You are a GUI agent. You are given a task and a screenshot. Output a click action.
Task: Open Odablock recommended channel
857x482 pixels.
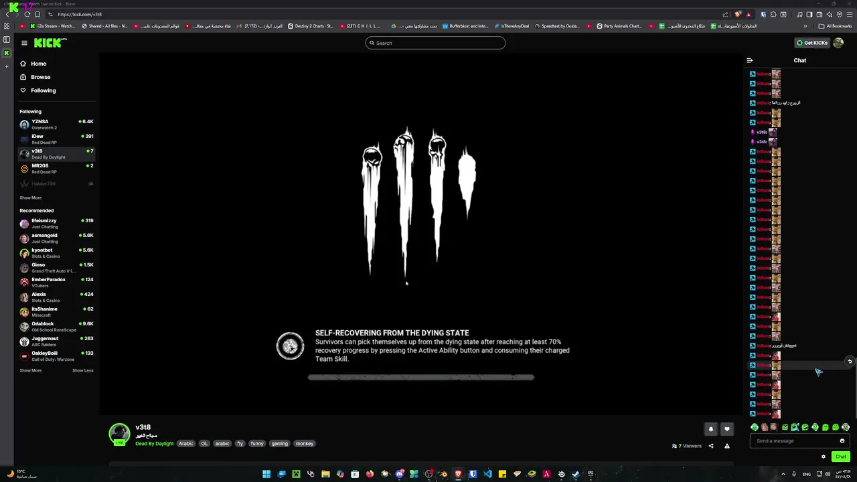click(x=57, y=327)
